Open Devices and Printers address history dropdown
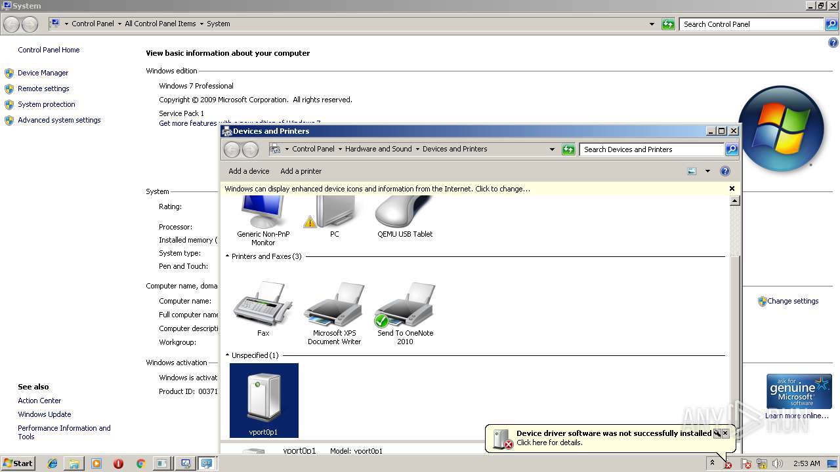This screenshot has width=840, height=472. coord(552,149)
